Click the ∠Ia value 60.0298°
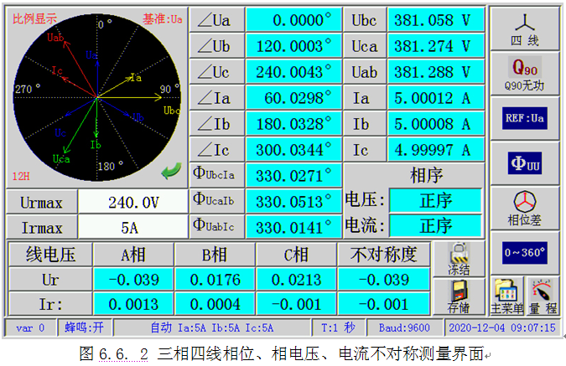Viewport: 566px width, 366px height. click(x=293, y=98)
